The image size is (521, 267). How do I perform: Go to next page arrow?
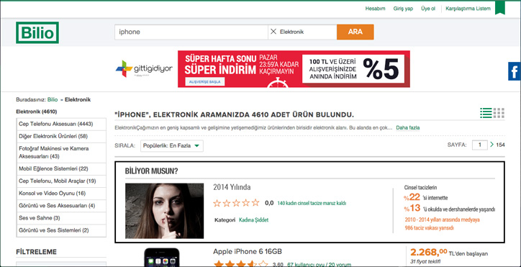(491, 145)
